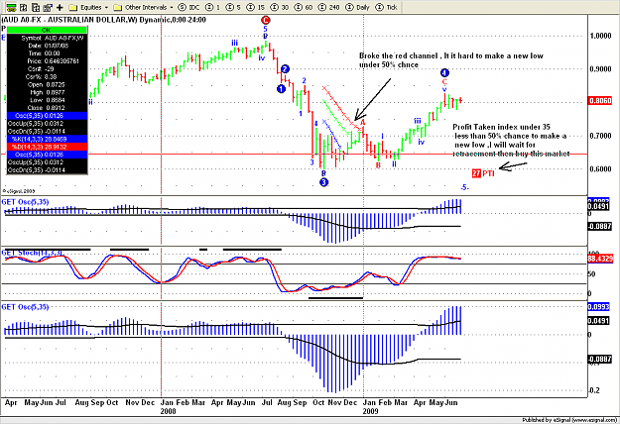Viewport: 620px width, 424px height.
Task: Select the blue %K(14,3,3) row
Action: pos(47,139)
